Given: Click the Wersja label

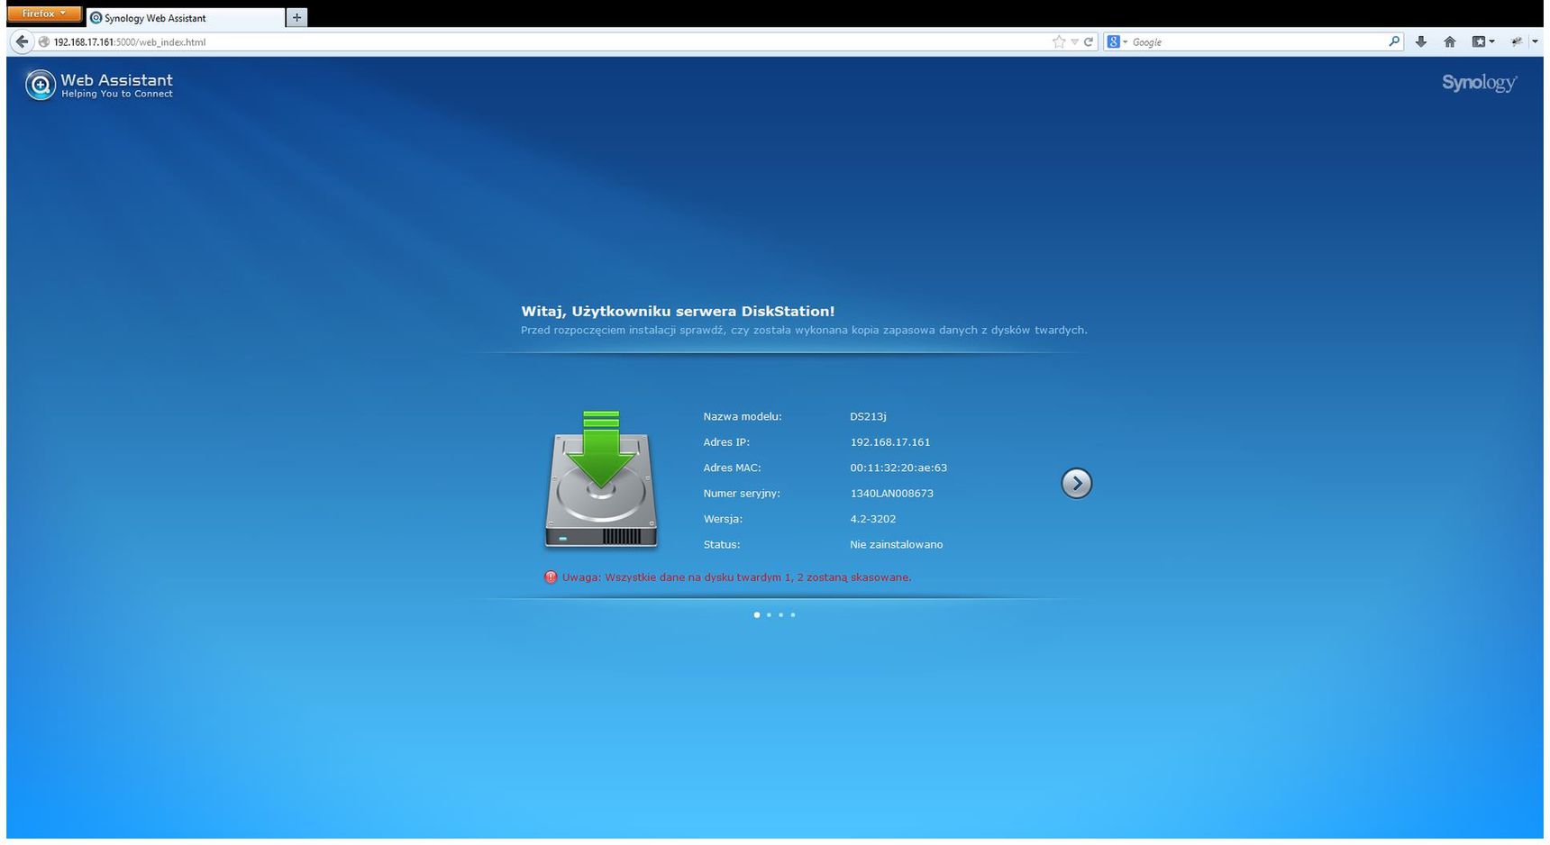Looking at the screenshot, I should pyautogui.click(x=723, y=519).
